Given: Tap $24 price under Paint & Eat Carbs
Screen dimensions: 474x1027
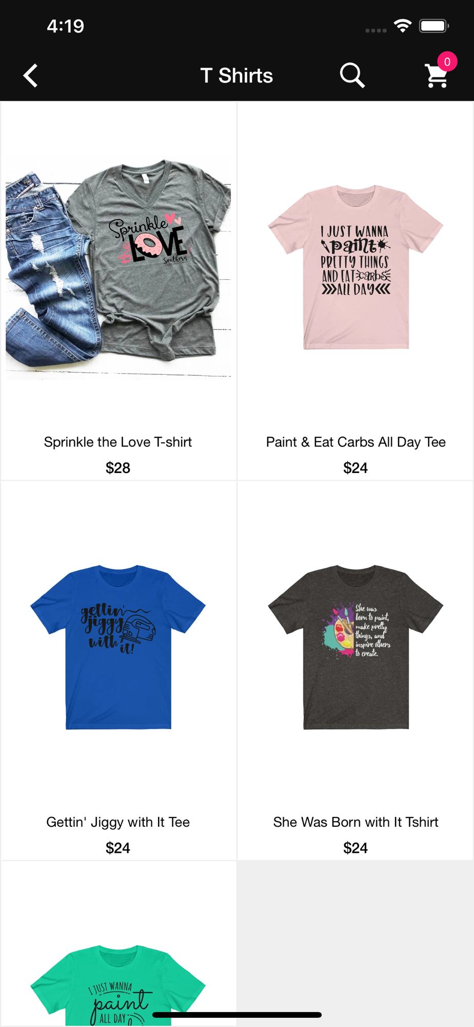Looking at the screenshot, I should click(x=355, y=468).
